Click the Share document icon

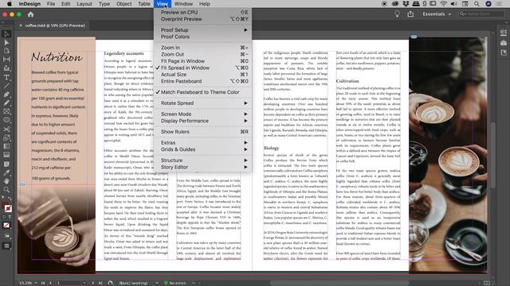click(x=411, y=14)
